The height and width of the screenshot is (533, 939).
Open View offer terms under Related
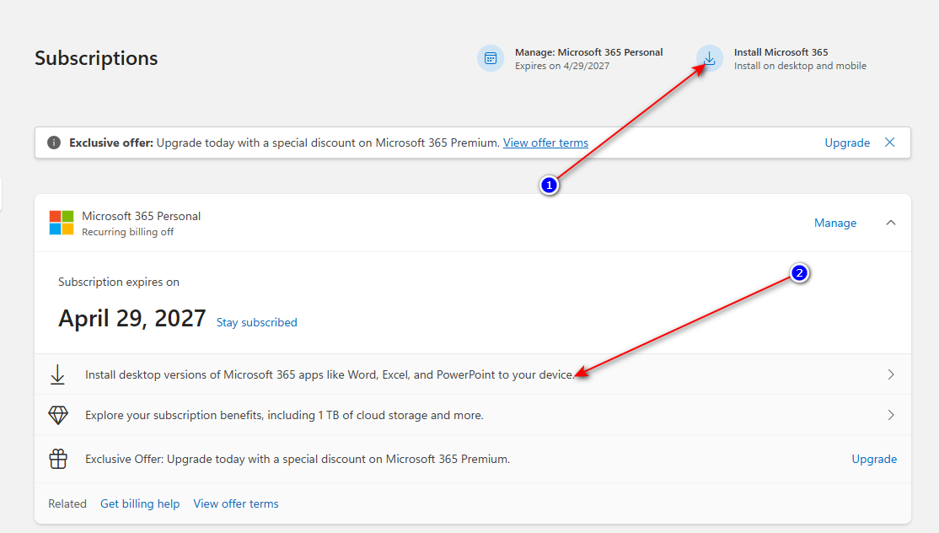(x=236, y=503)
